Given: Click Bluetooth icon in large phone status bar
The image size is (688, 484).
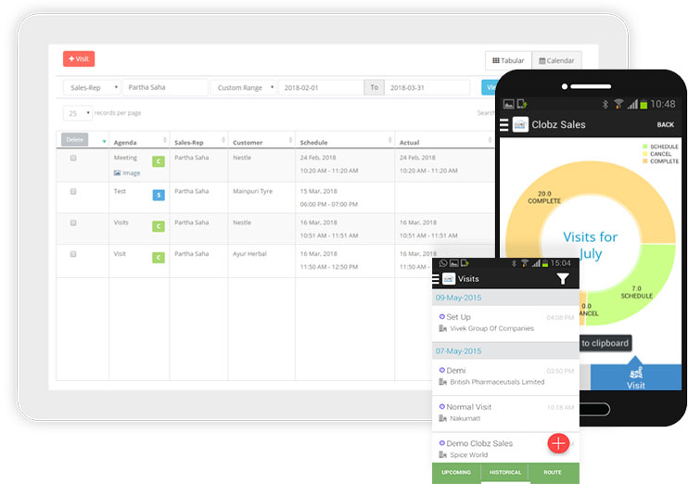Looking at the screenshot, I should point(605,105).
